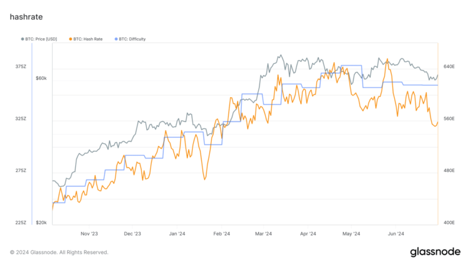Viewport: 470px width, 264px height.
Task: Click the 400E hash rate axis label
Action: [449, 223]
